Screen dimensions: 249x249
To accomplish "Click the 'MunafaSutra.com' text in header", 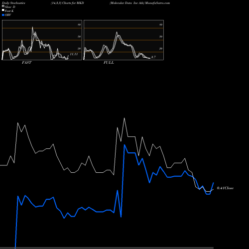I will (x=157, y=3).
